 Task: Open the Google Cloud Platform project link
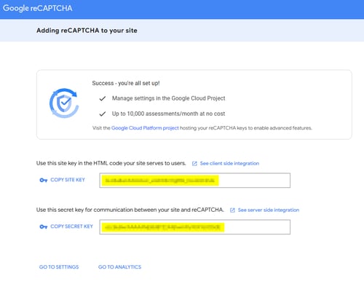[x=145, y=128]
